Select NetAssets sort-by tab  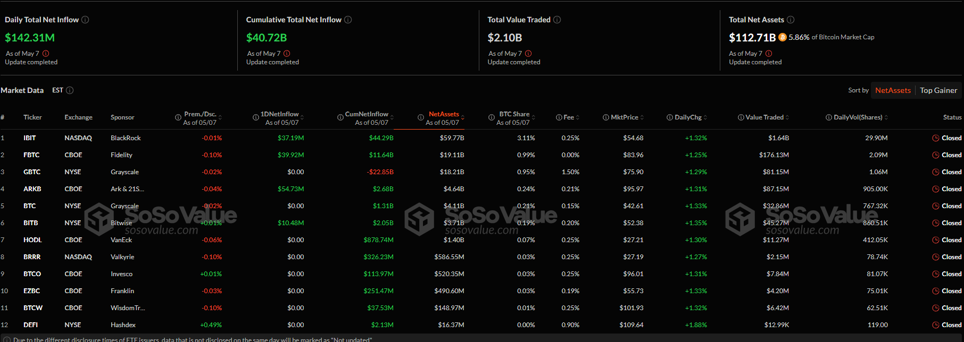tap(893, 90)
